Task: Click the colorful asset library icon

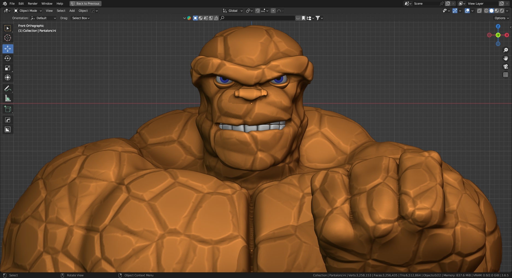Action: (189, 18)
